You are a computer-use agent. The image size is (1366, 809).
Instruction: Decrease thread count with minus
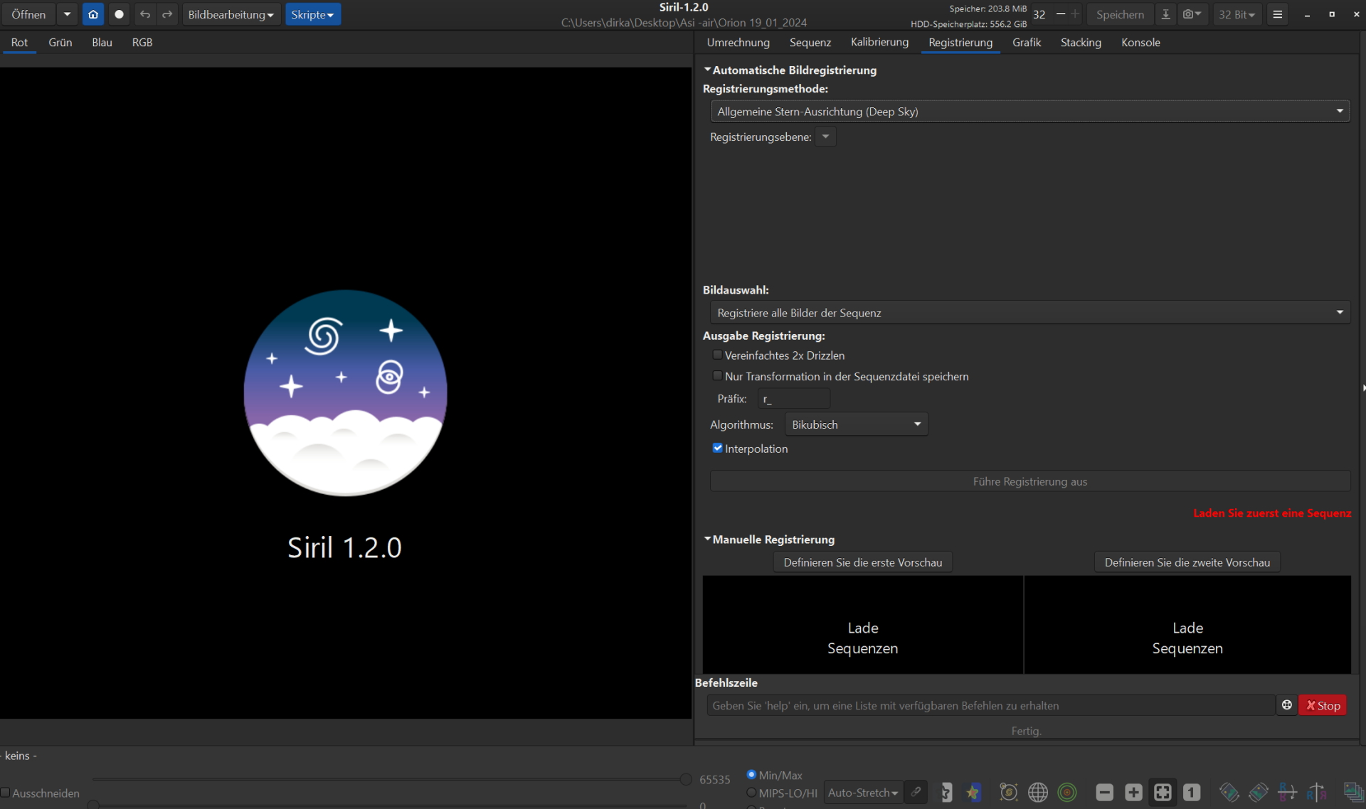tap(1061, 14)
